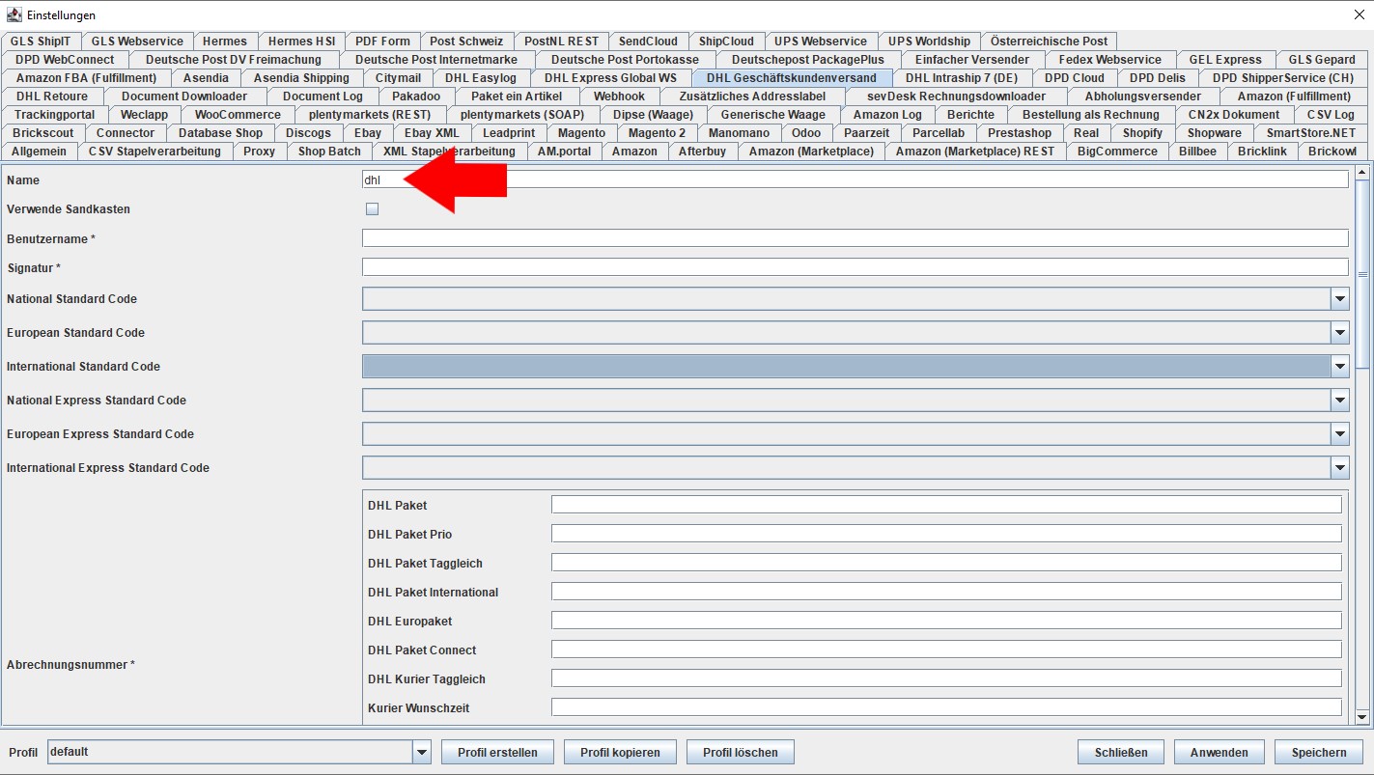Open the WooCommerce tab

(x=238, y=115)
